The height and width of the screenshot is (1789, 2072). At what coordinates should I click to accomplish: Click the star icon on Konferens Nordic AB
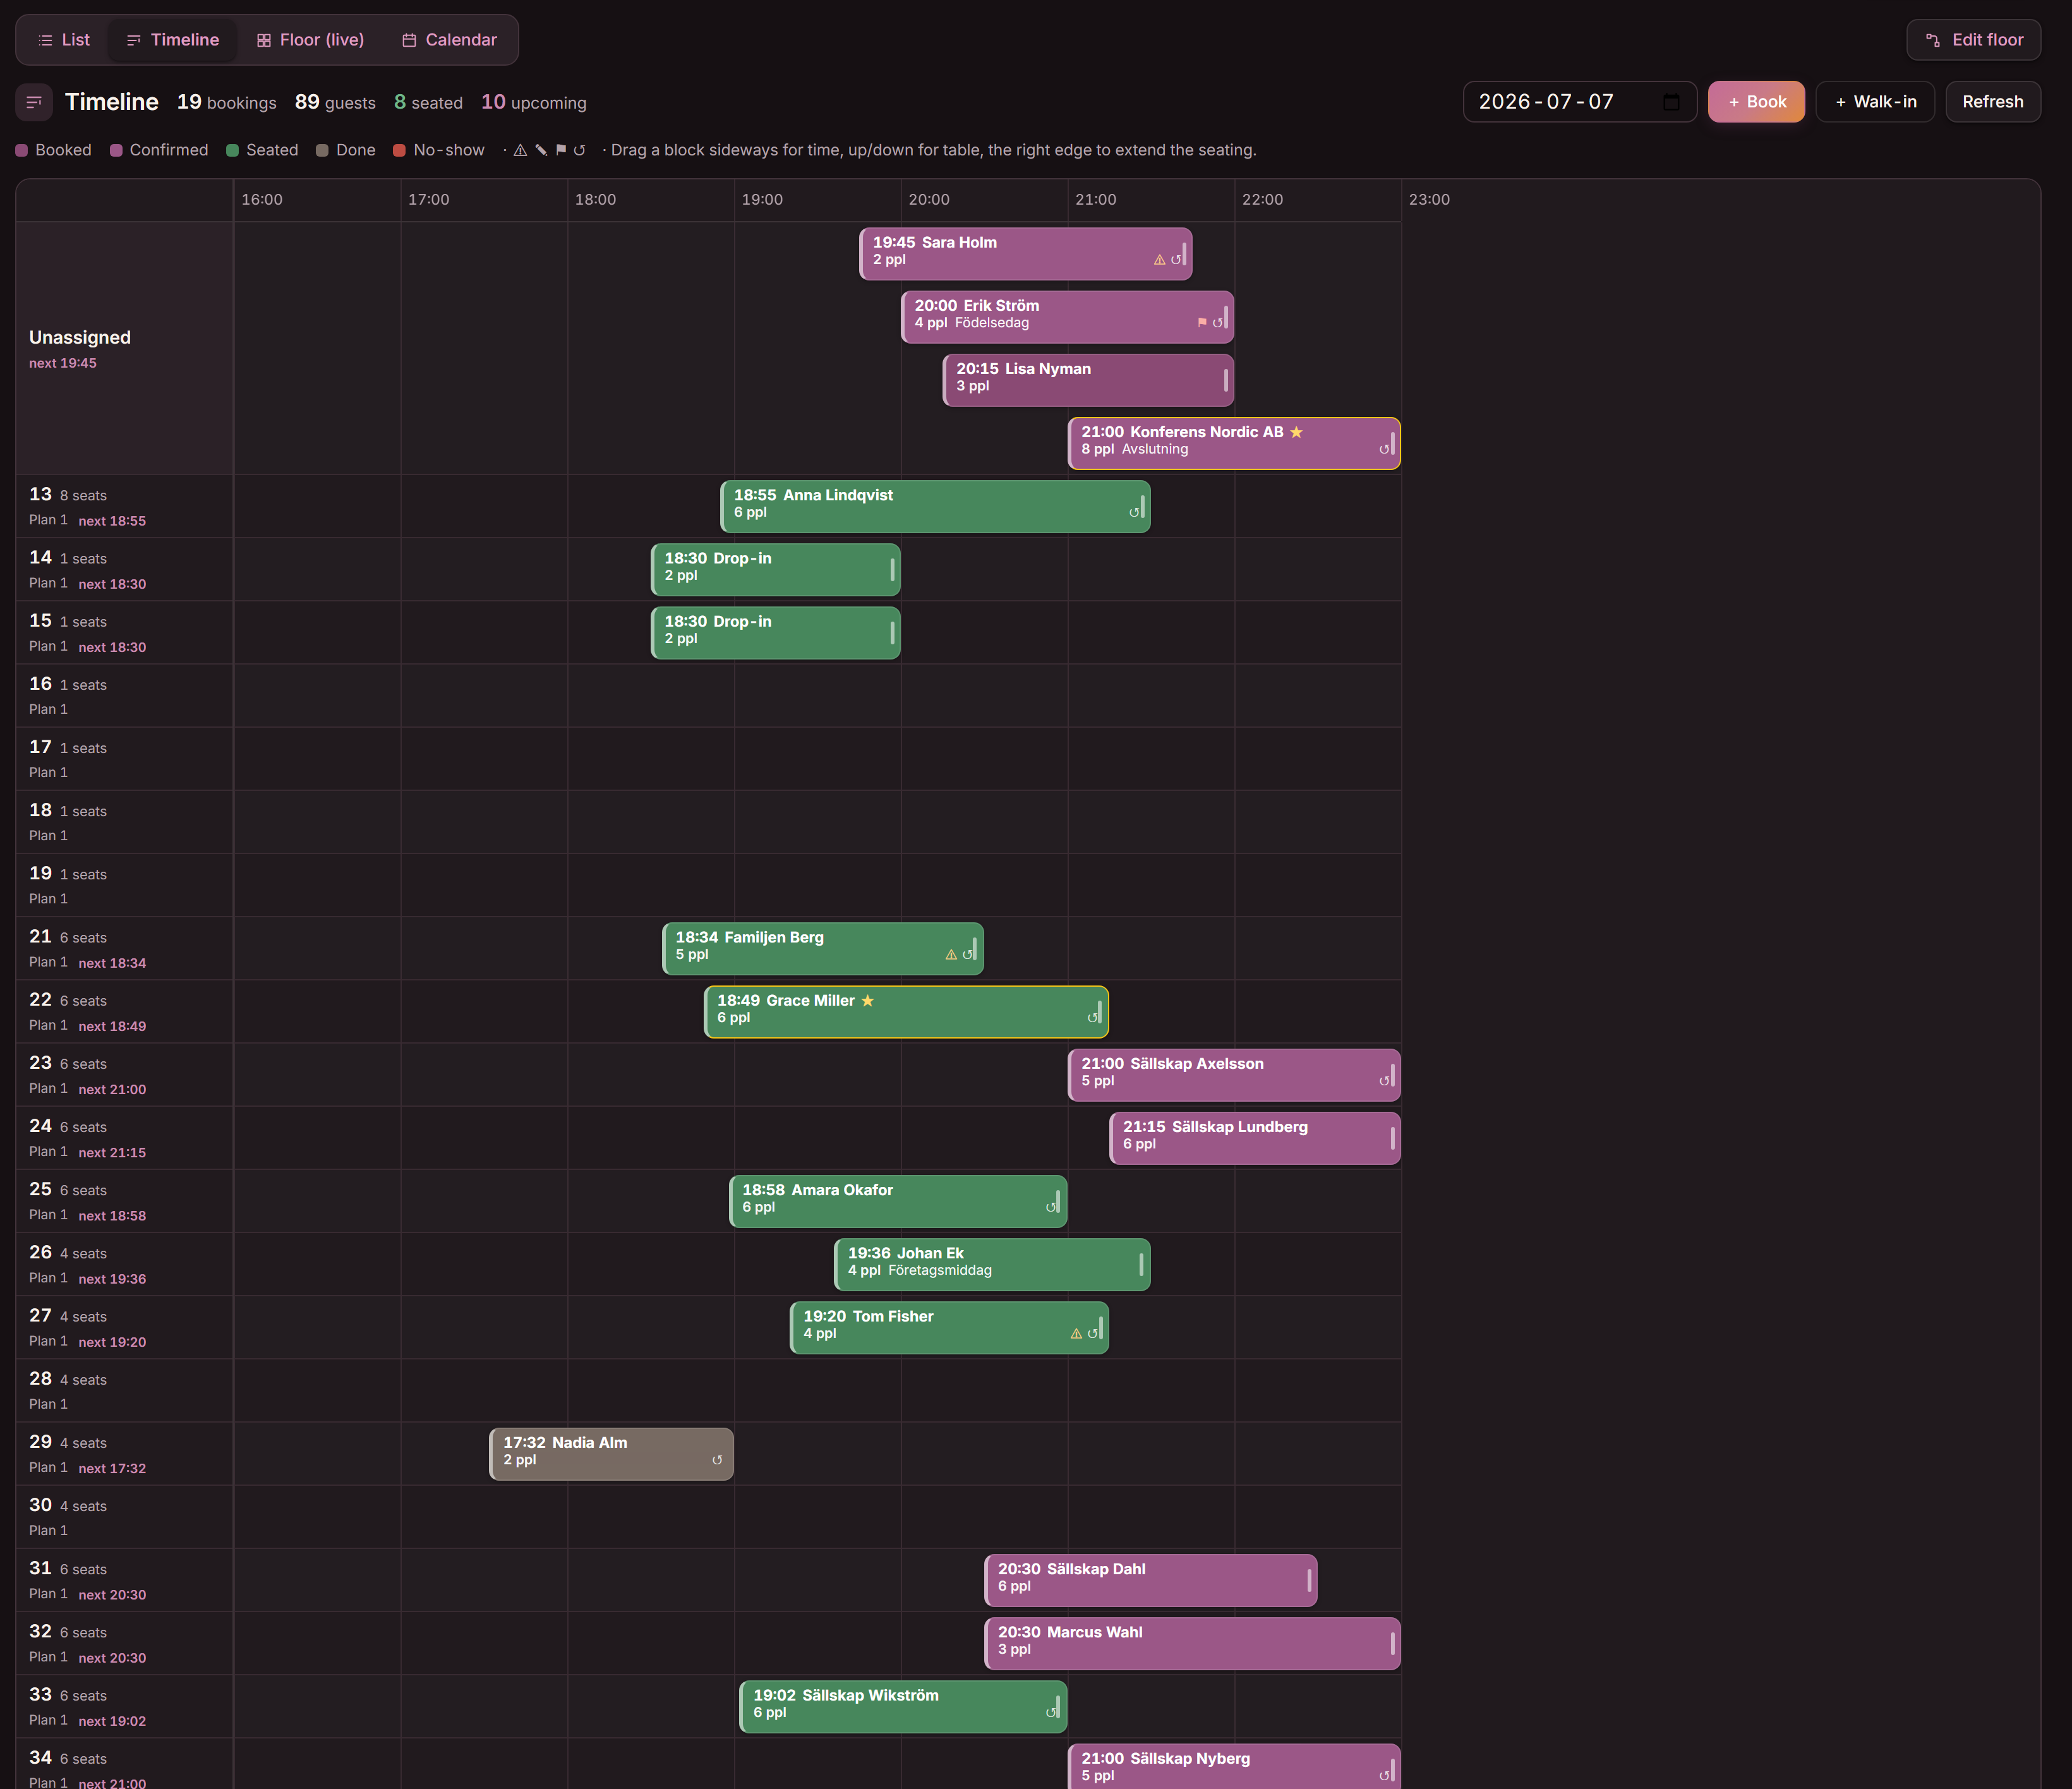(x=1296, y=432)
